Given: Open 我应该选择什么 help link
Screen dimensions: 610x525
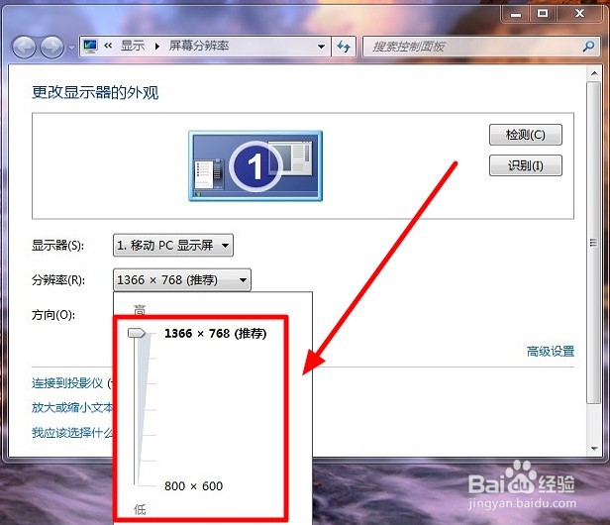Looking at the screenshot, I should [72, 432].
